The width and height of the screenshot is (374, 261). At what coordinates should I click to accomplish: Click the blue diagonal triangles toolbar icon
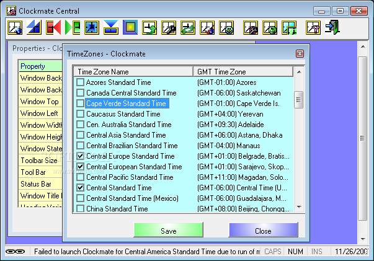point(34,28)
